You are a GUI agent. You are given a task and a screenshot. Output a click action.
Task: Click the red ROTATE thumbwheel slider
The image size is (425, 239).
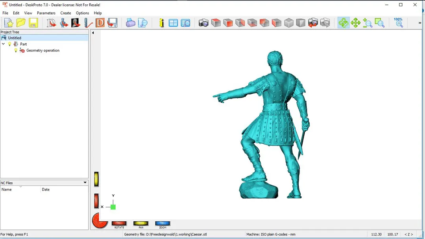[119, 223]
